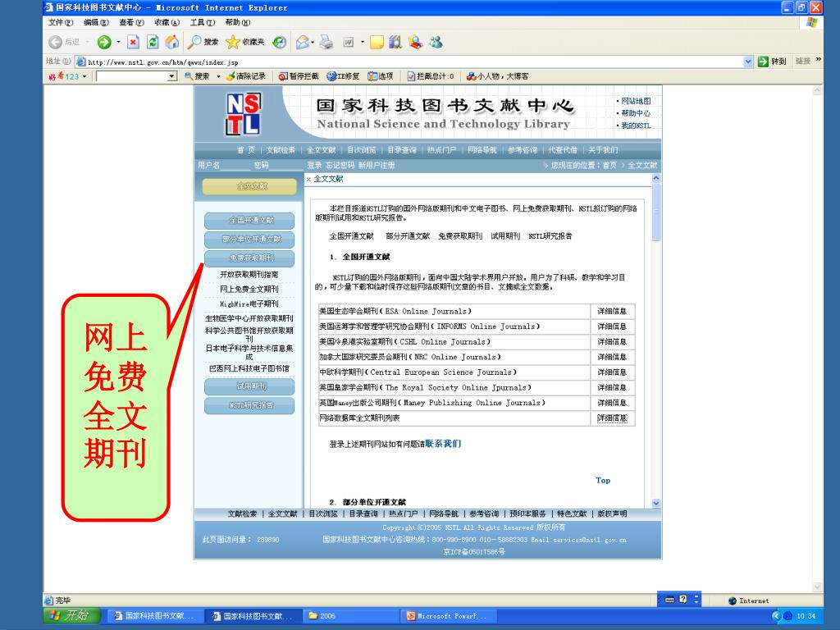
Task: Click the Edit with Word icon
Action: click(x=348, y=42)
